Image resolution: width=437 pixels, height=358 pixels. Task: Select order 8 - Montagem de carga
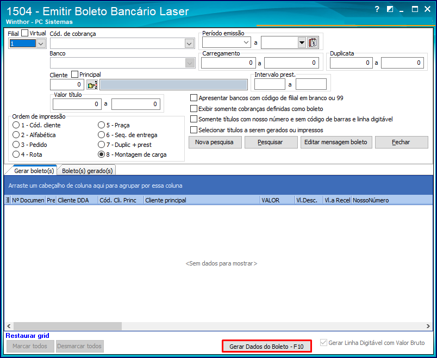101,155
